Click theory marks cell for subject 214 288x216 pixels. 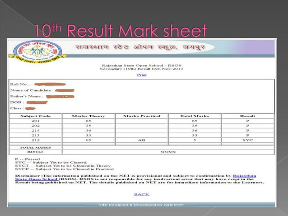click(x=88, y=131)
